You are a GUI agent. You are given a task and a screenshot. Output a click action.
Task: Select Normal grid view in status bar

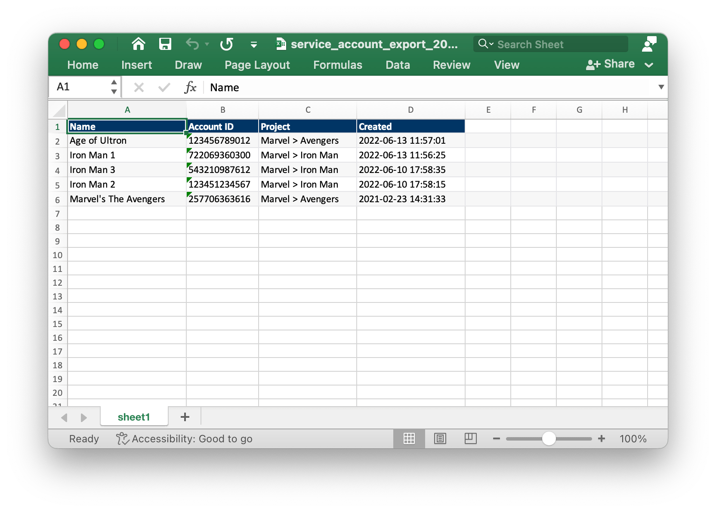(x=409, y=438)
